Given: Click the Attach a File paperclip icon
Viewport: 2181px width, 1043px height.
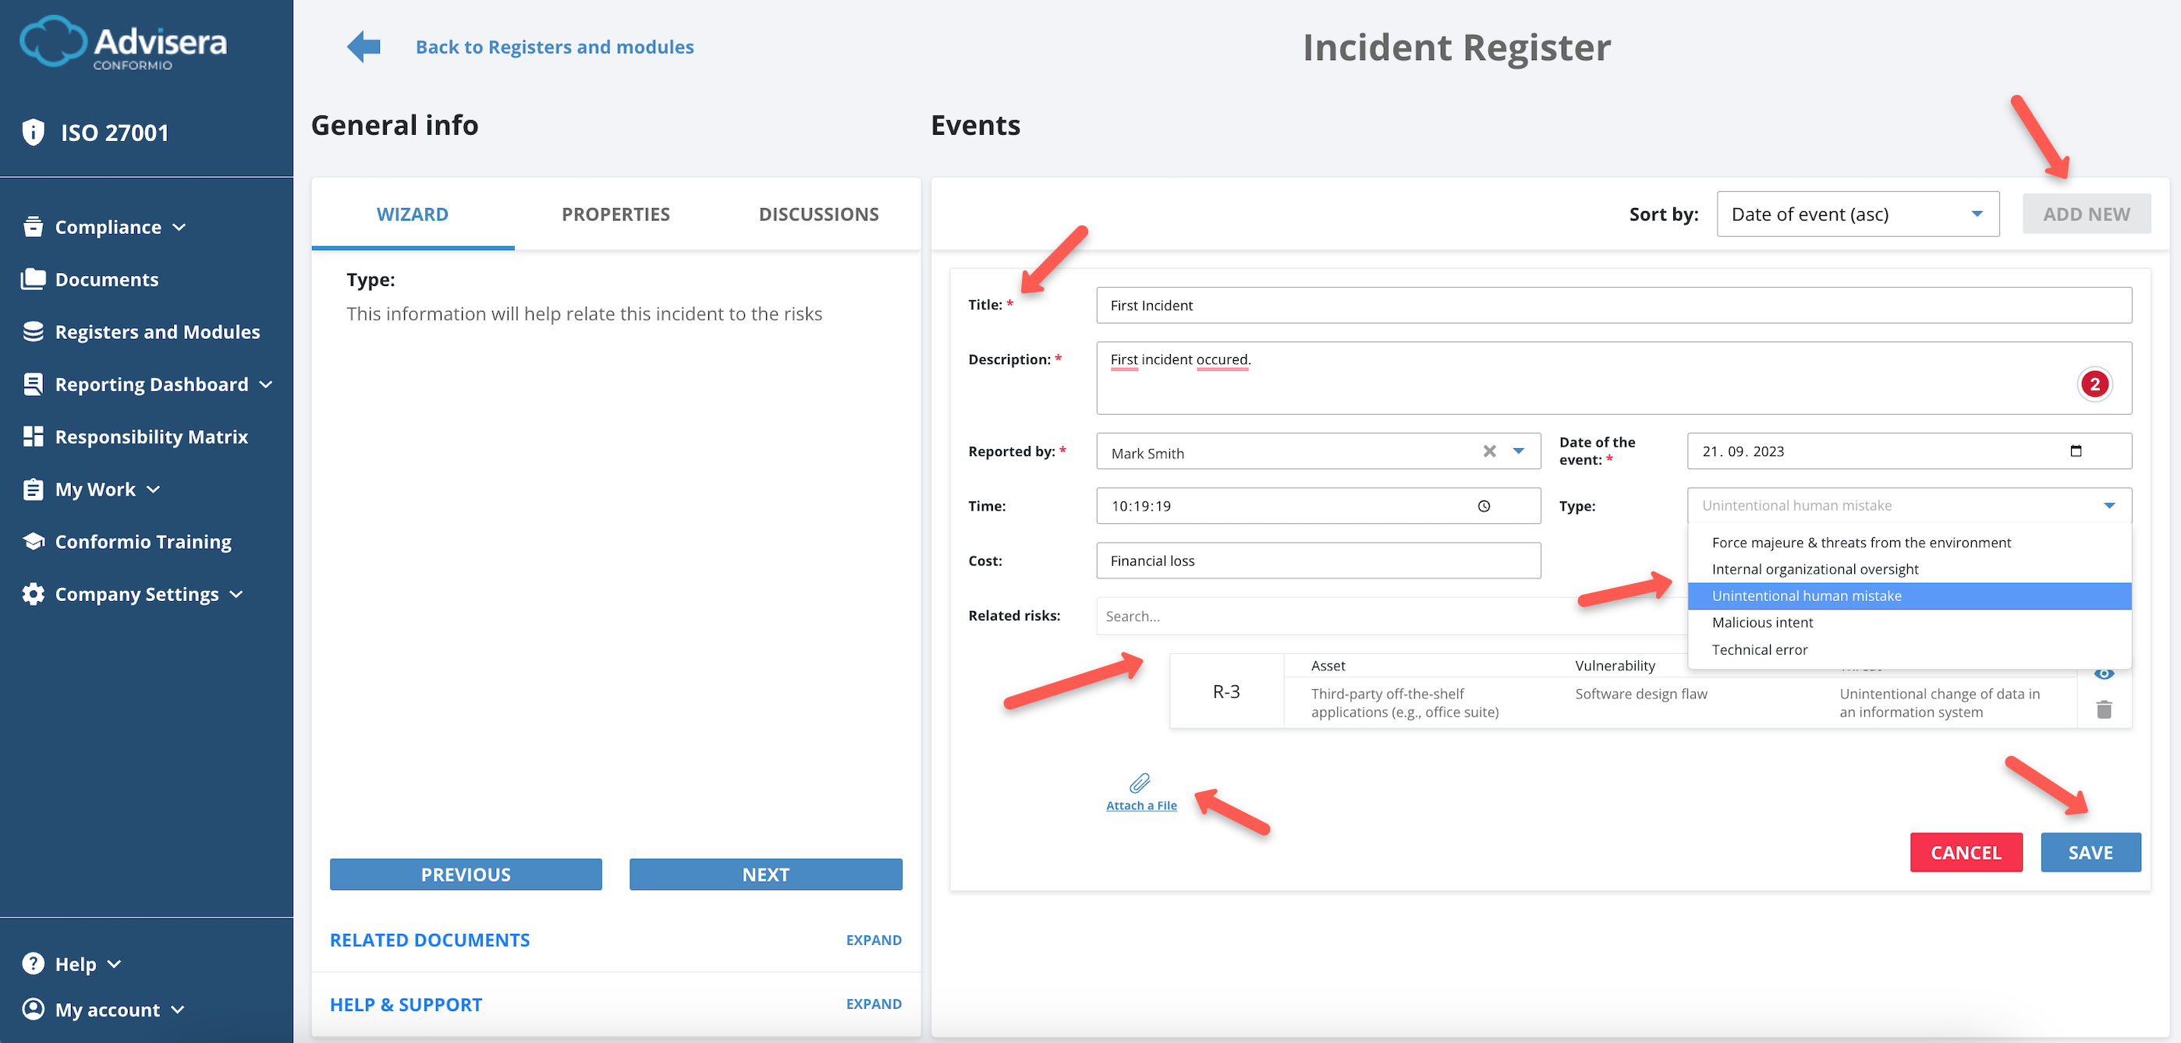Looking at the screenshot, I should tap(1140, 784).
